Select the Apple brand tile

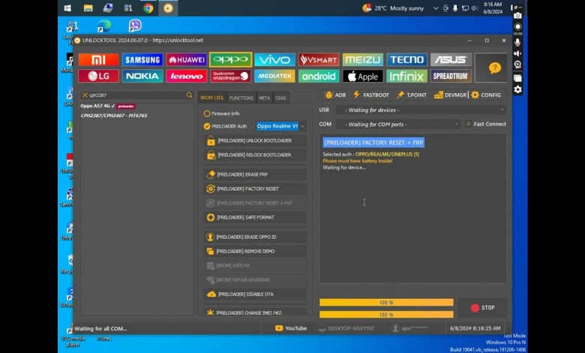pos(363,76)
